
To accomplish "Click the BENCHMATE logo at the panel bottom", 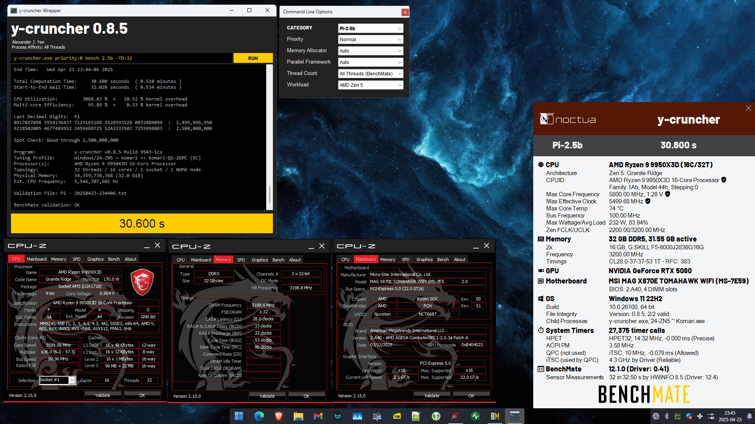I will tap(644, 394).
